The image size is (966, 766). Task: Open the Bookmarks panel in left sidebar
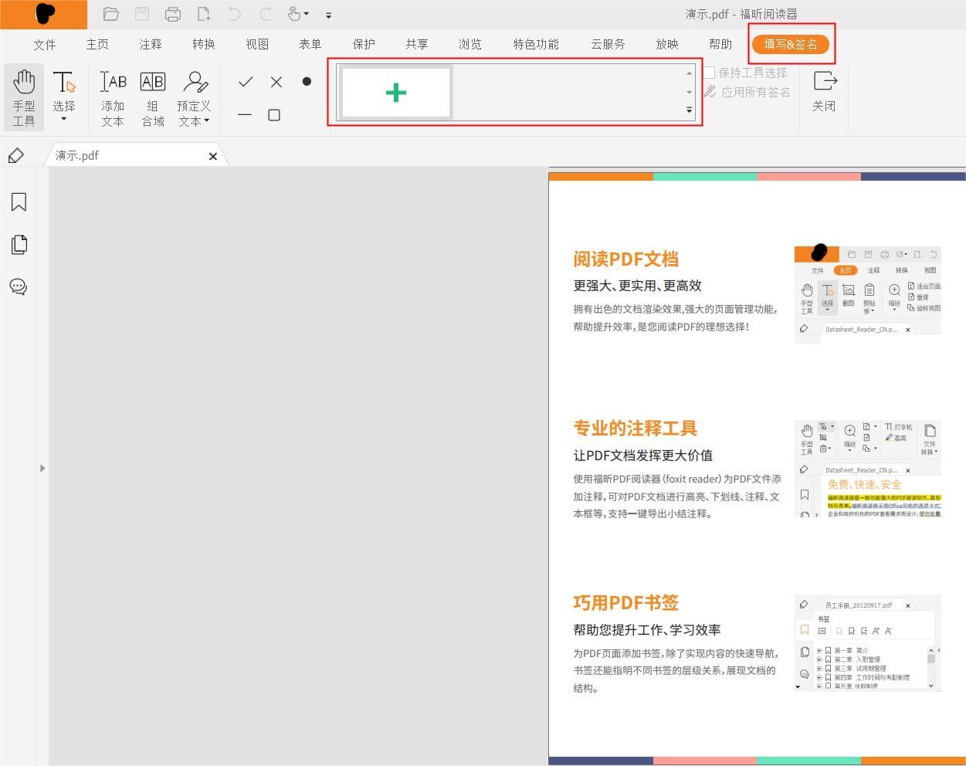click(x=18, y=202)
